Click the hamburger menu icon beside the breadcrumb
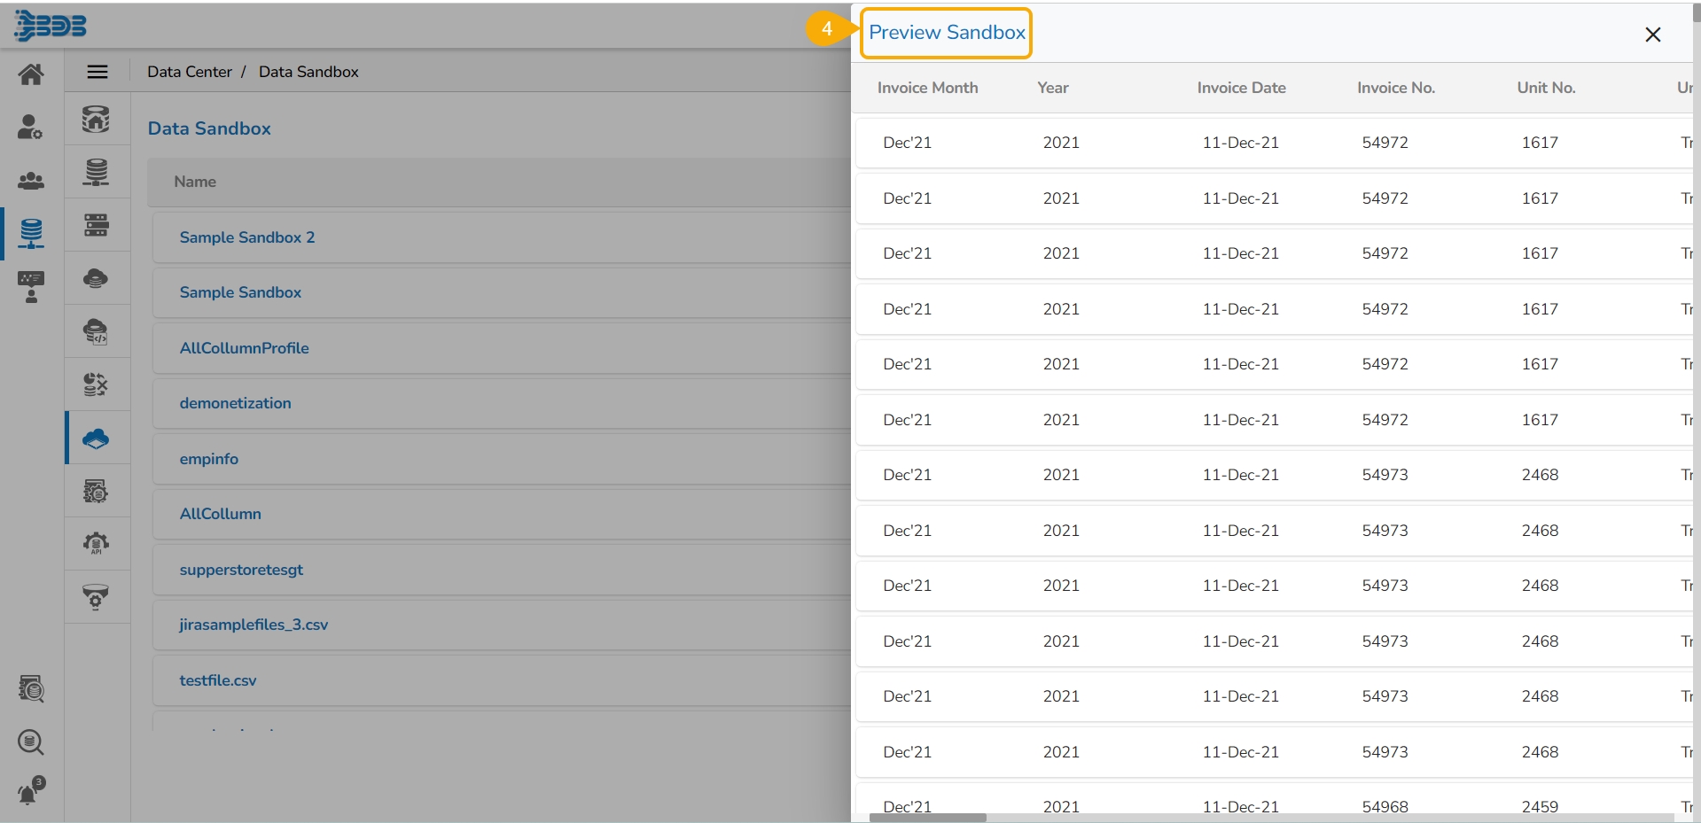 (98, 72)
